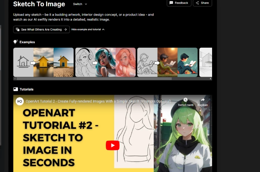Click the Bagikan share icon on video
This screenshot has width=260, height=172.
click(203, 100)
